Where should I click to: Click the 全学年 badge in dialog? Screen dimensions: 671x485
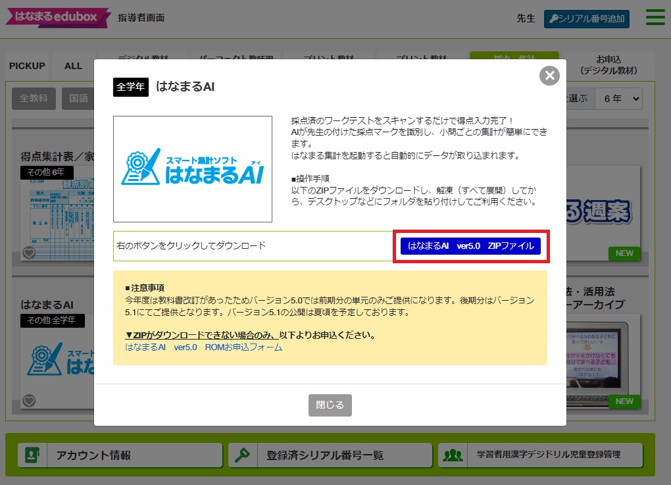(130, 87)
